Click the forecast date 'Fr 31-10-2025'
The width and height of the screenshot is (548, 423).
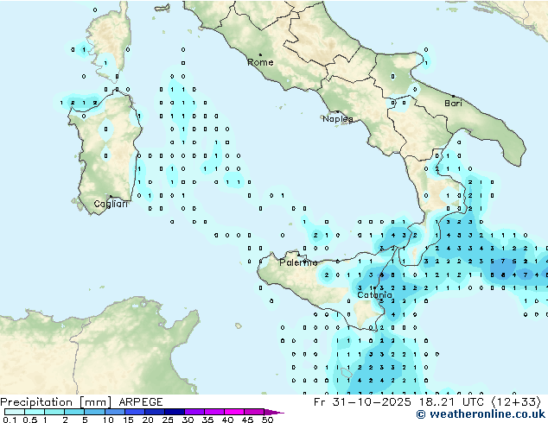362,402
